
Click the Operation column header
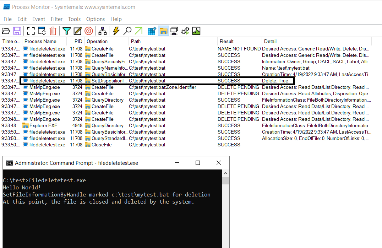click(x=107, y=41)
